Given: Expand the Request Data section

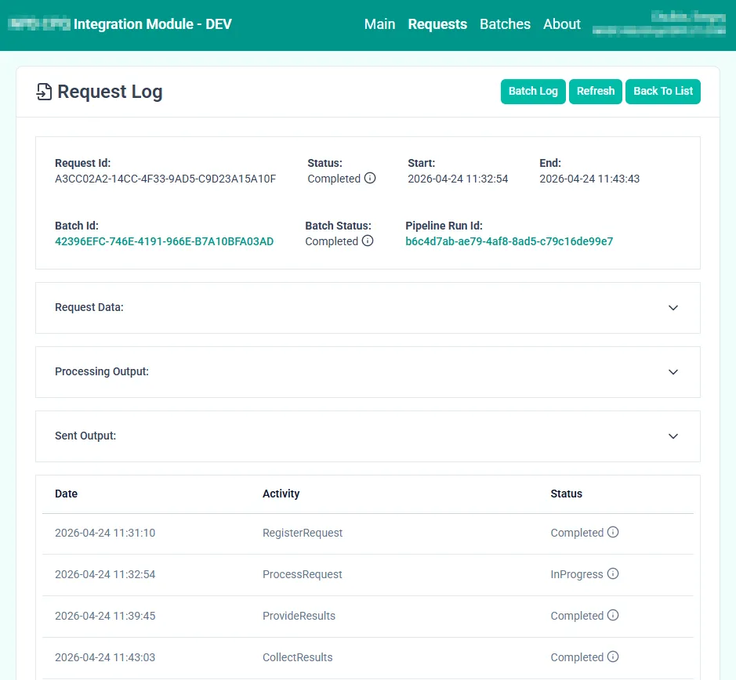Looking at the screenshot, I should pos(673,308).
